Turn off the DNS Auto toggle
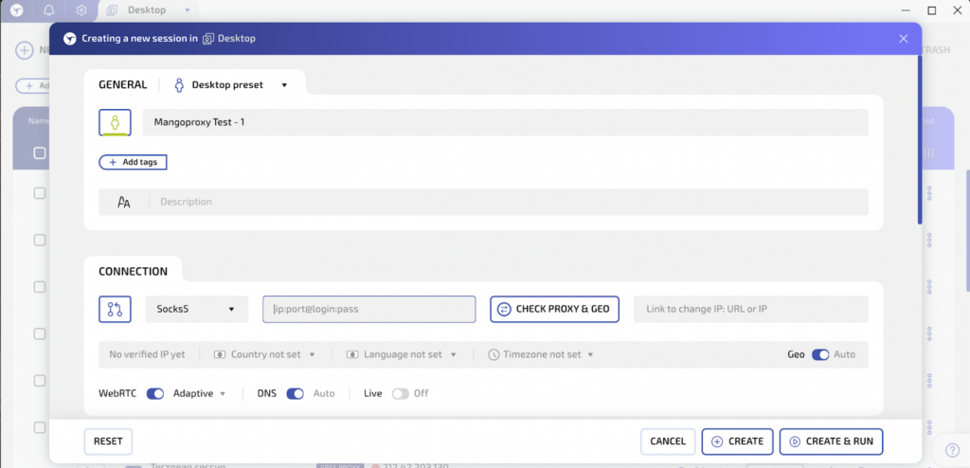This screenshot has width=970, height=468. pos(296,393)
